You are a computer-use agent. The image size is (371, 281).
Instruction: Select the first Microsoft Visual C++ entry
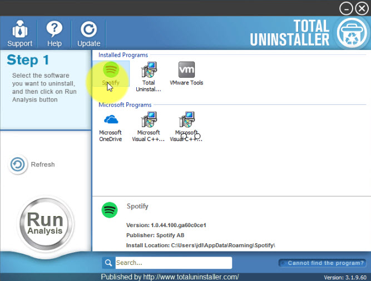(149, 127)
